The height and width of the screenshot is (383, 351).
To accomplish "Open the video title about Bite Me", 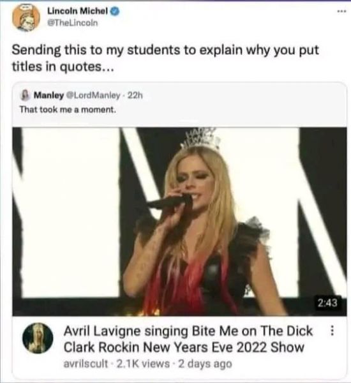I will tap(188, 339).
